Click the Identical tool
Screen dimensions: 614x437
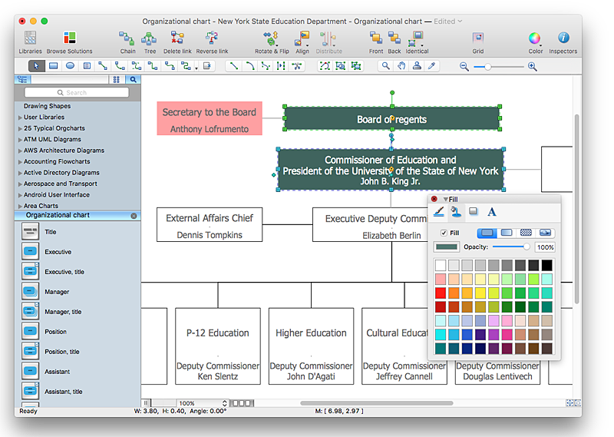[417, 42]
